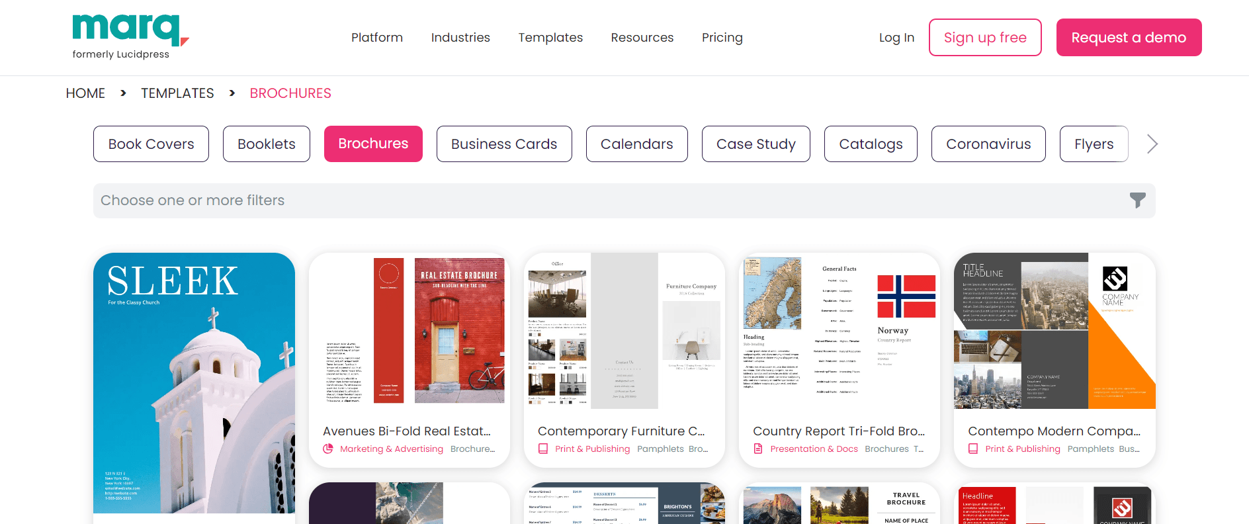Click the next arrow in the category carousel
1249x524 pixels.
(1152, 144)
